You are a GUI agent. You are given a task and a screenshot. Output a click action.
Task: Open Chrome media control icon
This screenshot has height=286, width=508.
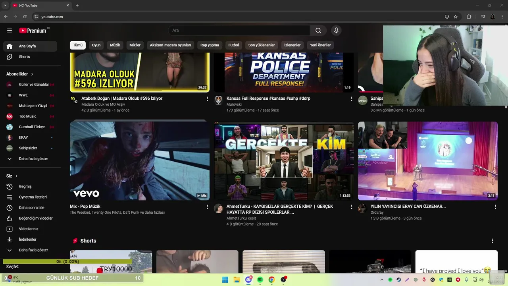pyautogui.click(x=483, y=17)
